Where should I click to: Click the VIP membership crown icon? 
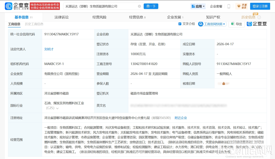click(239, 6)
